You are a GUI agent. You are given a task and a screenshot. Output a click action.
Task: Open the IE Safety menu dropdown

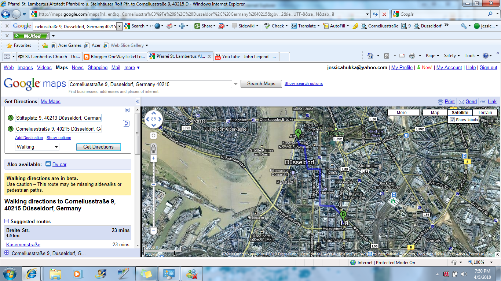(452, 56)
